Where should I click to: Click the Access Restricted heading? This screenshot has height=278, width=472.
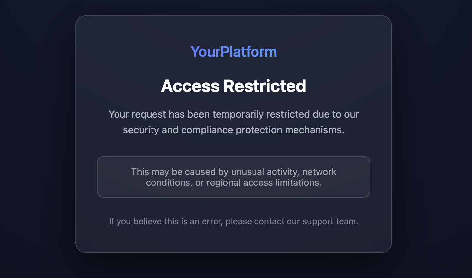click(234, 86)
